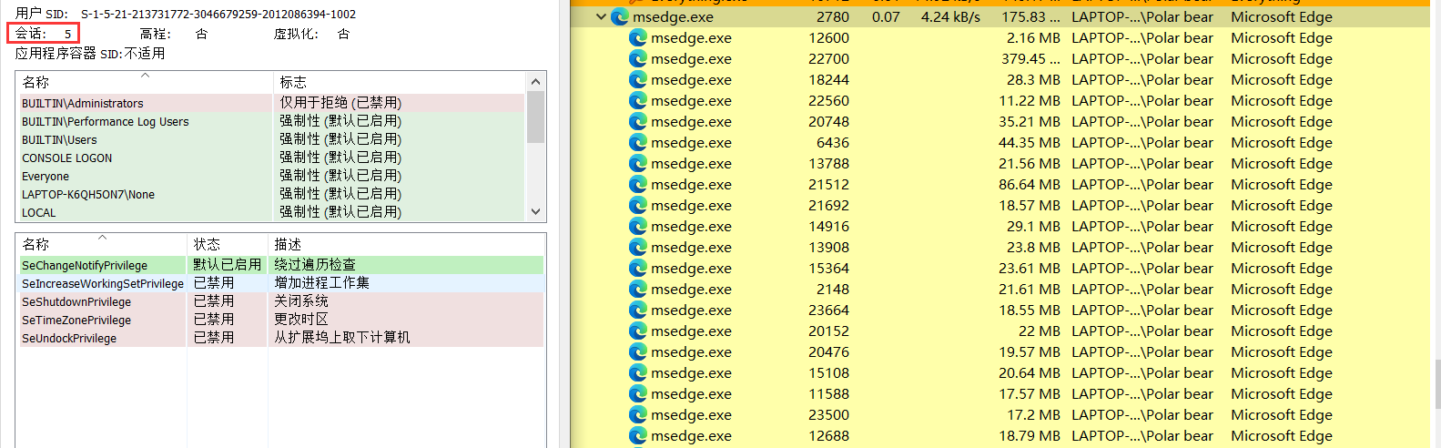Viewport: 1441px width, 448px height.
Task: Click Edge icon of msedge.exe PID 23500
Action: (x=638, y=414)
